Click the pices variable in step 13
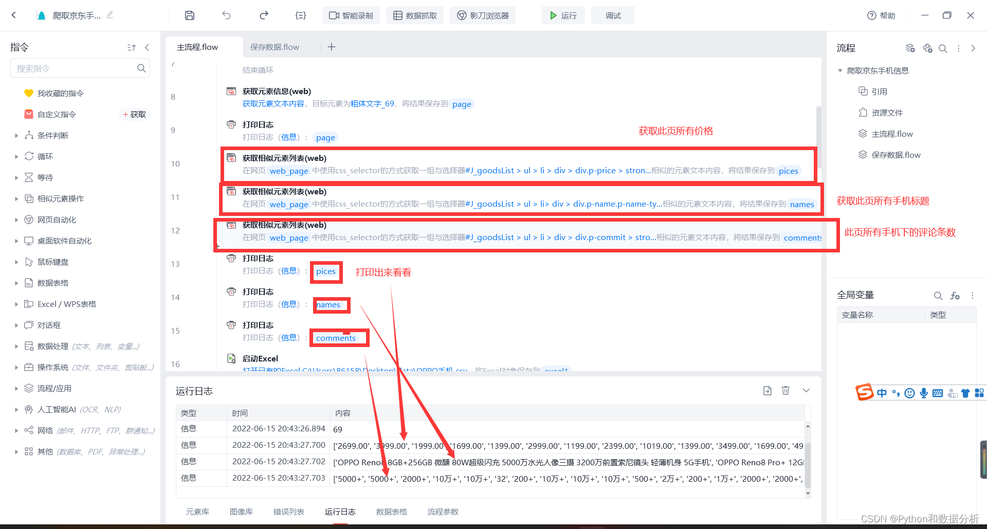The width and height of the screenshot is (987, 529). pyautogui.click(x=326, y=271)
